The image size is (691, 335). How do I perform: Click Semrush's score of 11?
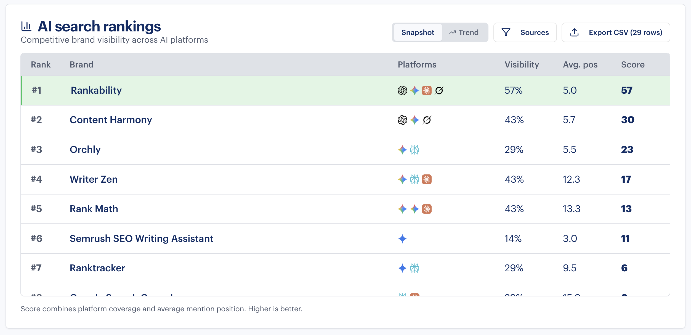click(x=625, y=239)
